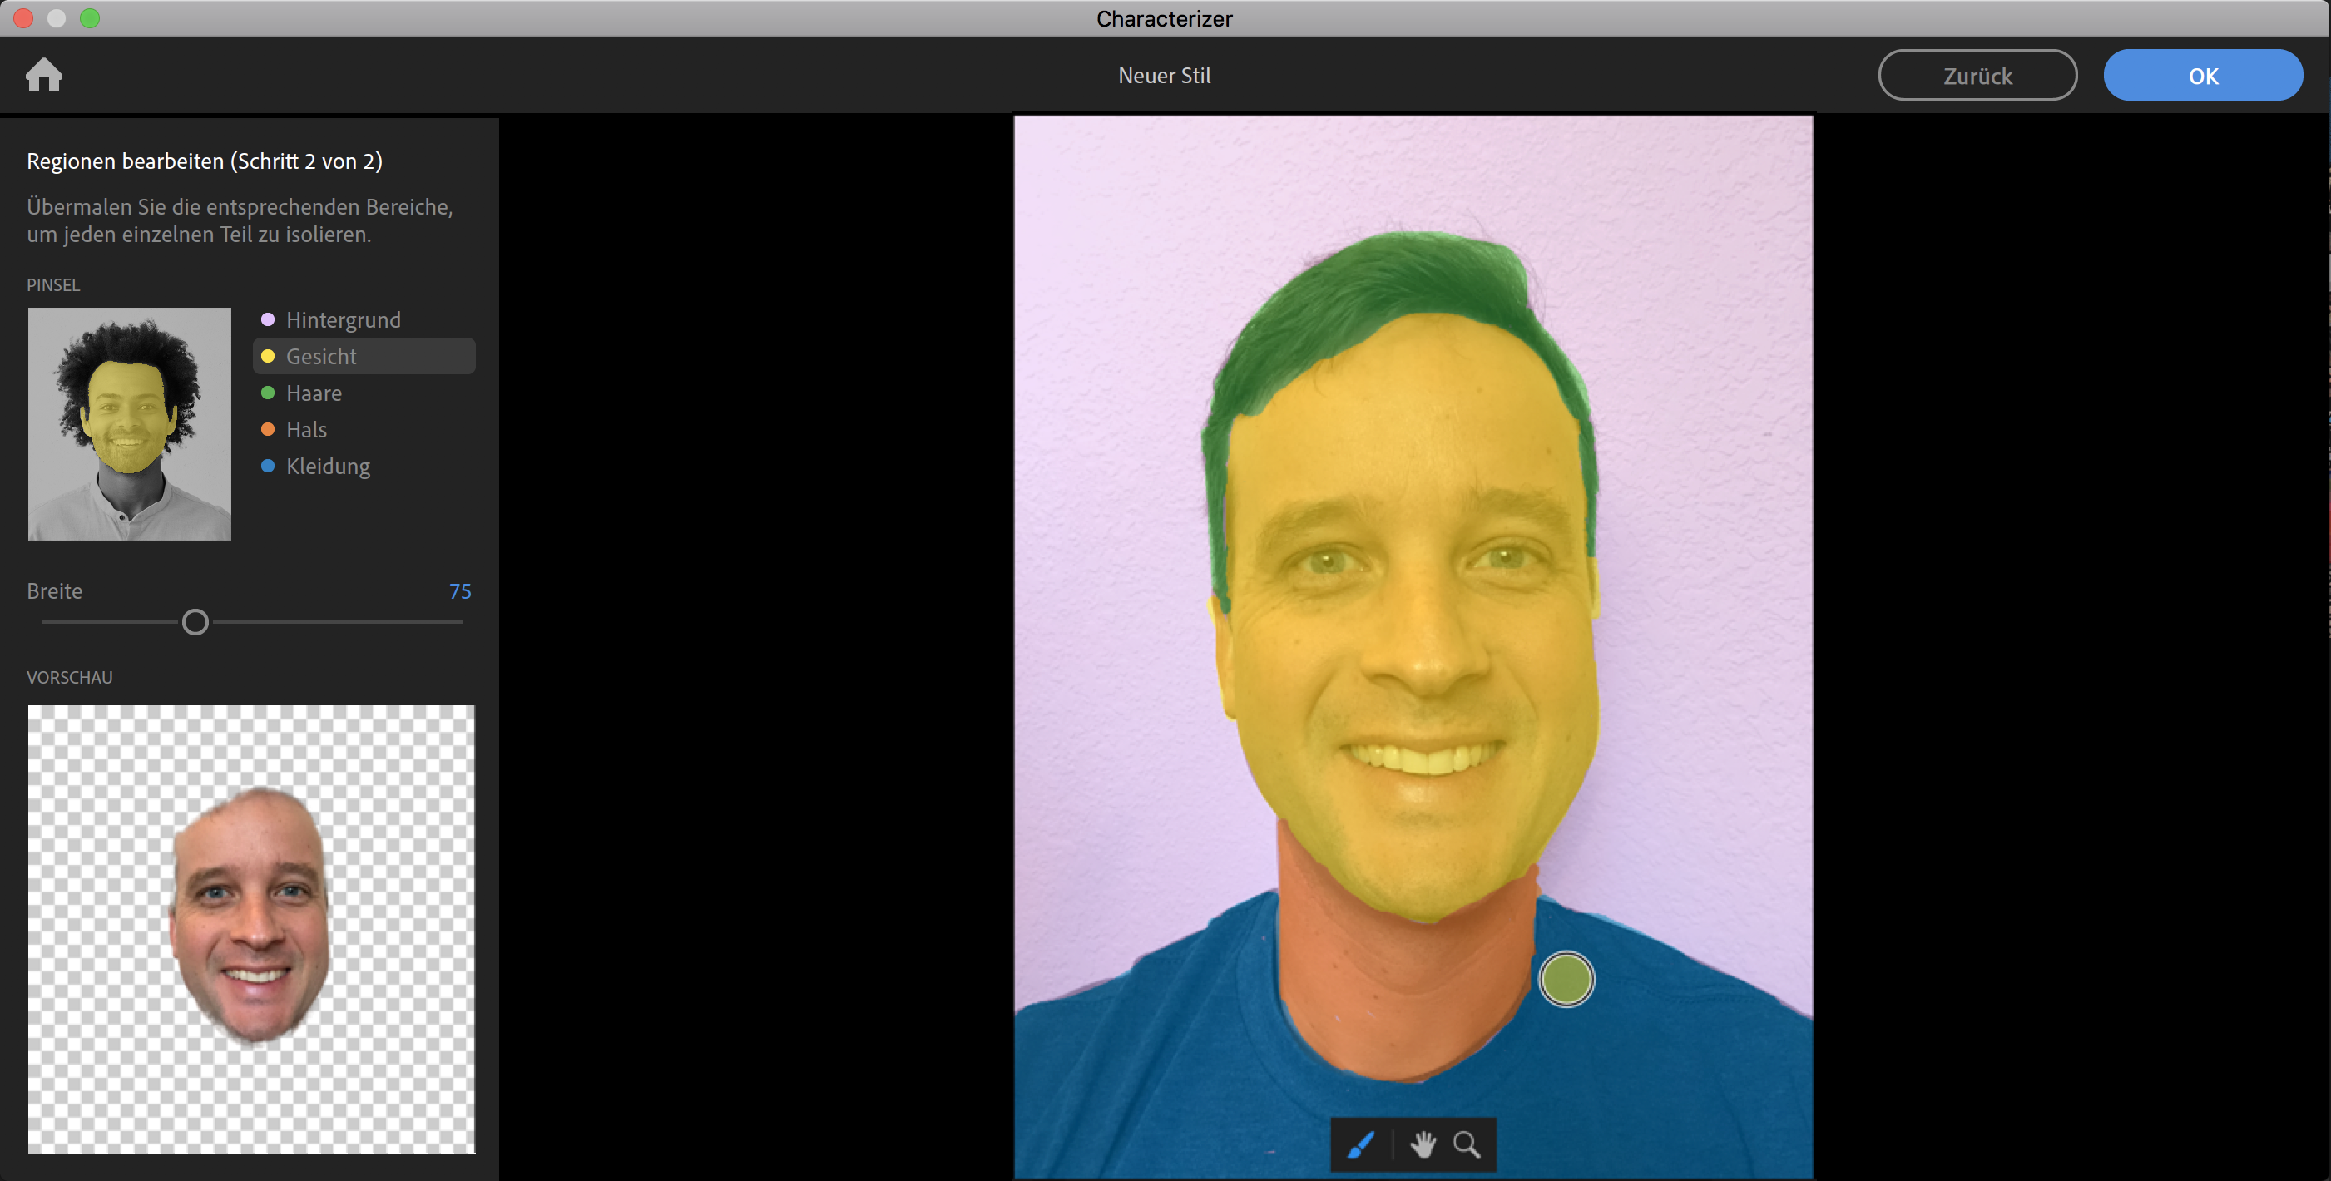
Task: Click the blue Kleidung color dot
Action: coord(268,466)
